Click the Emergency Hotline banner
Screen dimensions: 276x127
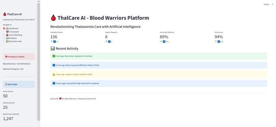coord(19,57)
